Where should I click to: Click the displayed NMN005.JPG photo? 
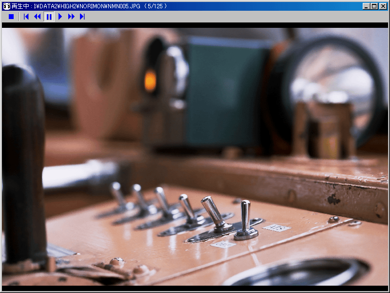[x=195, y=156]
